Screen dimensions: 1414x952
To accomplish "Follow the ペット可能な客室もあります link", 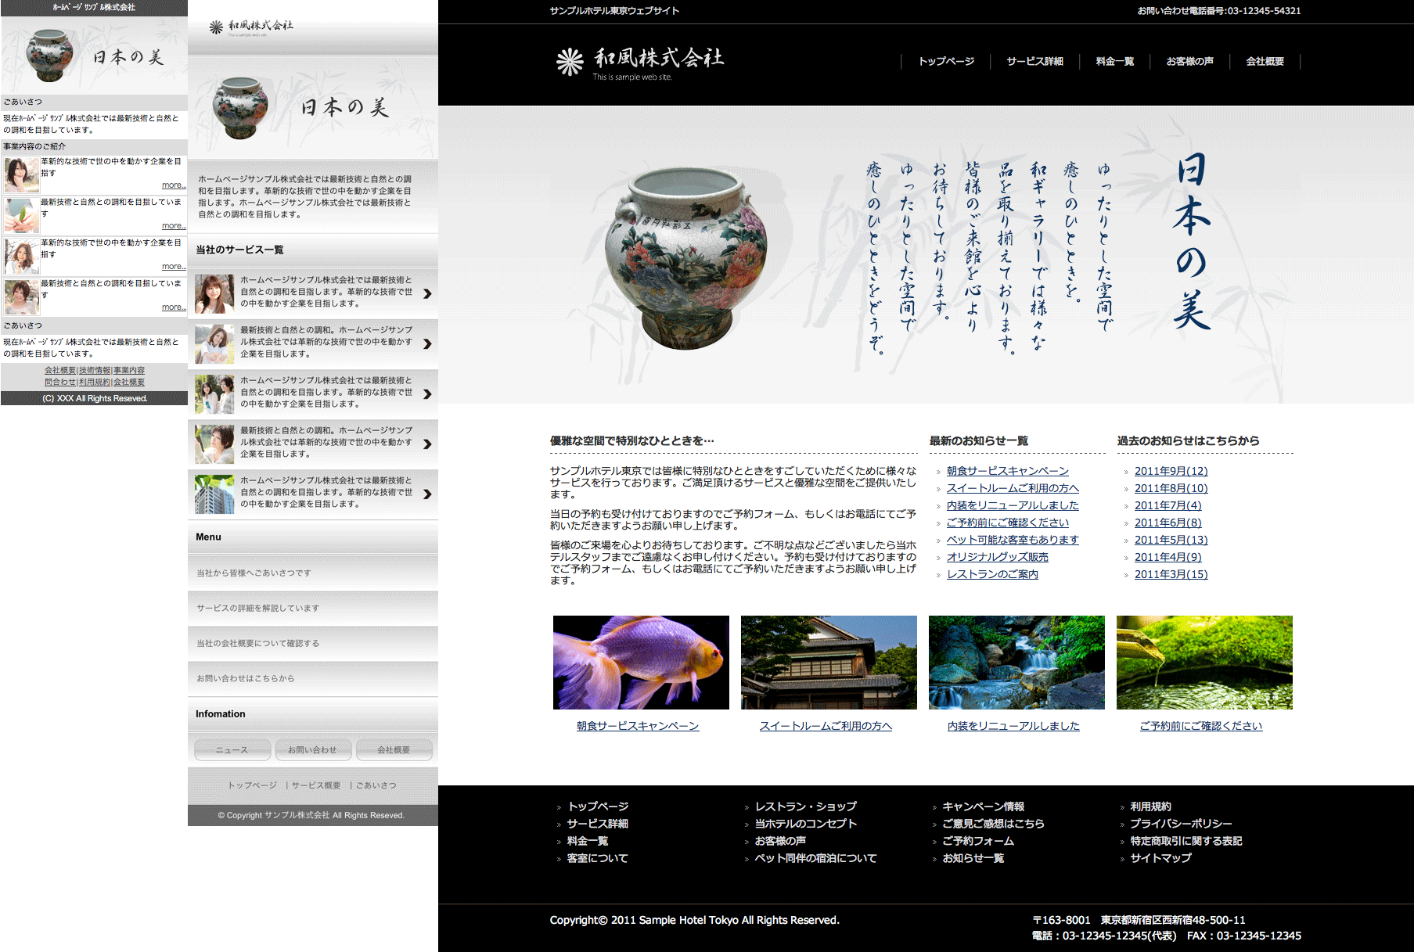I will (x=1012, y=540).
